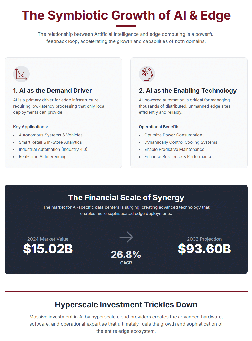Select the "AI as the Demand Driver" heading

click(x=52, y=91)
